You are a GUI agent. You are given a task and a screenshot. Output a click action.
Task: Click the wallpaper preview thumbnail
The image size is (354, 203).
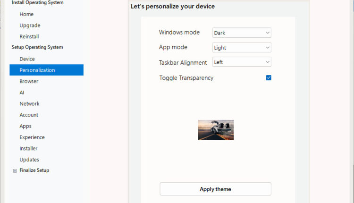point(216,130)
